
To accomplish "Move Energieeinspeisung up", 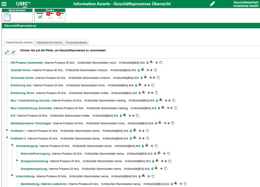I will click(161, 169).
